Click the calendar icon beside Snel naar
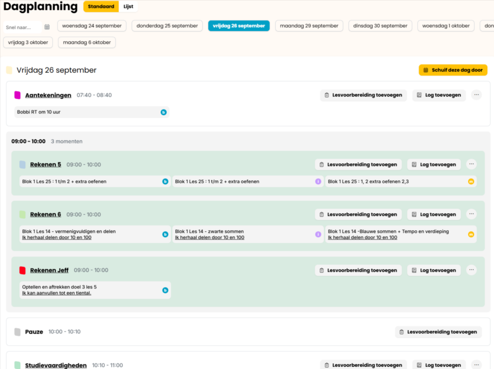 47,27
